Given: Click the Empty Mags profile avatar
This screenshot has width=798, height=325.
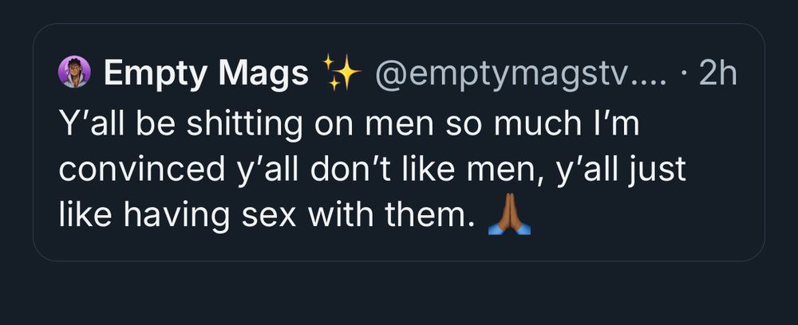Looking at the screenshot, I should pyautogui.click(x=74, y=74).
